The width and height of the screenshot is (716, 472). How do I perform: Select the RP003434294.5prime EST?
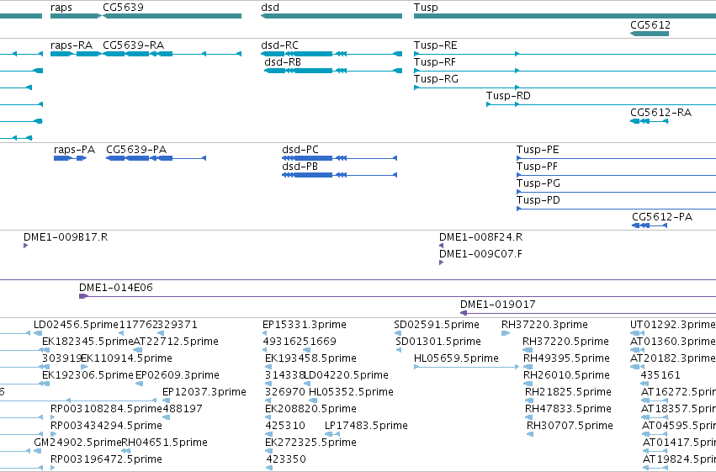[x=52, y=434]
